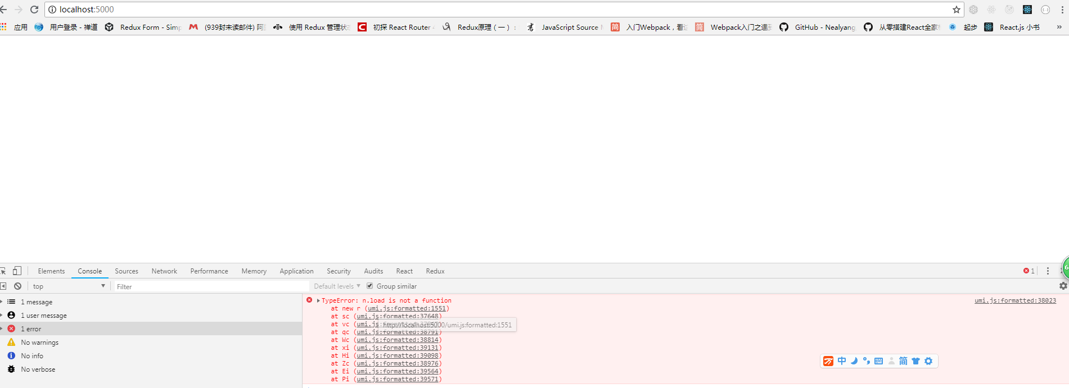Viewport: 1069px width, 388px height.
Task: Open stack trace link umi.js:formatted:39131
Action: click(x=398, y=348)
